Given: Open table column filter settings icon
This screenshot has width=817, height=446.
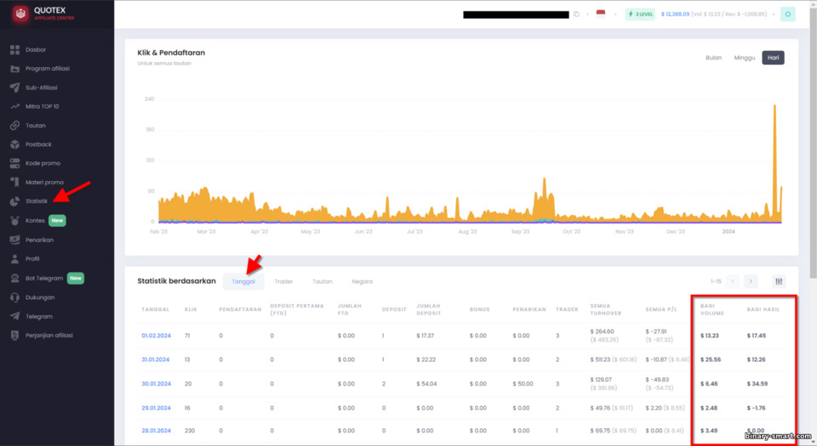Looking at the screenshot, I should click(779, 281).
